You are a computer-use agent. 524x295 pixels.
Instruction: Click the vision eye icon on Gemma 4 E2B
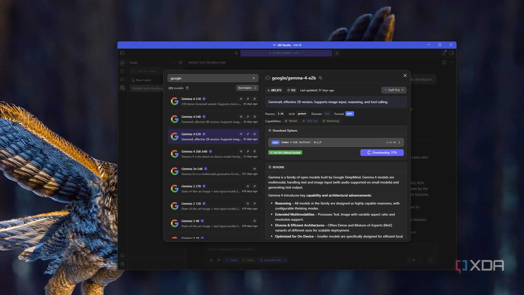click(x=241, y=134)
